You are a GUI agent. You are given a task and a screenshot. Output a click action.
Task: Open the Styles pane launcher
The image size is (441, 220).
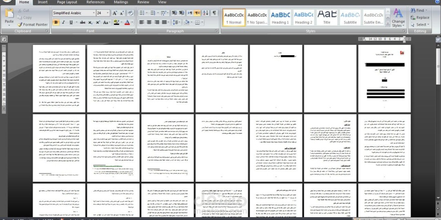point(404,31)
